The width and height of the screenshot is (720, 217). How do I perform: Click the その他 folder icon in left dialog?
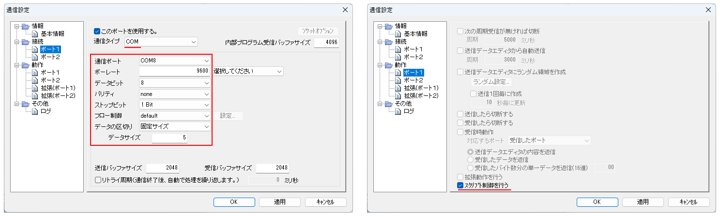(x=25, y=104)
